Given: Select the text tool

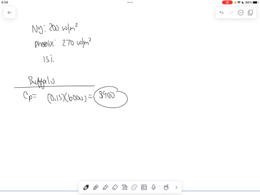Looking at the screenshot, I should [125, 187].
